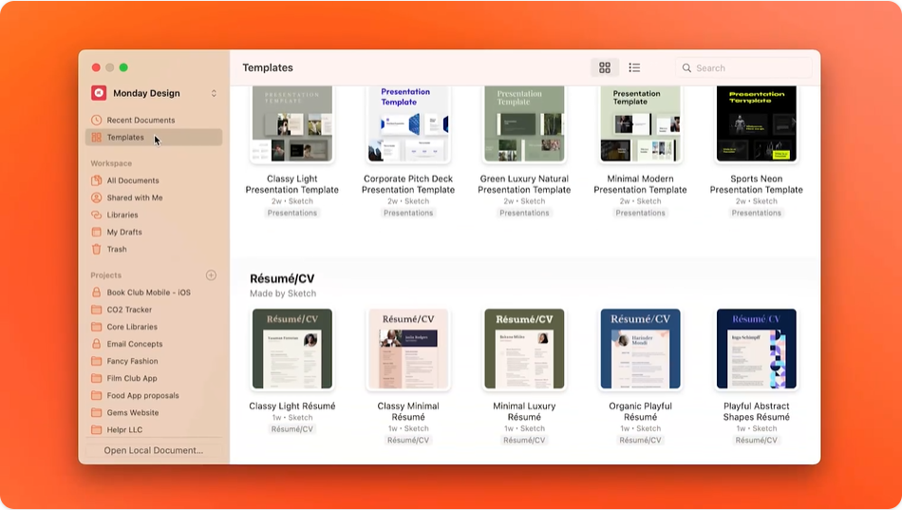
Task: Open Sports Neon Presentation Template thumbnail
Action: pos(757,123)
